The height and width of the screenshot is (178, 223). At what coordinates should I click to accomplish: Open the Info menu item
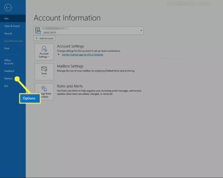(13, 18)
